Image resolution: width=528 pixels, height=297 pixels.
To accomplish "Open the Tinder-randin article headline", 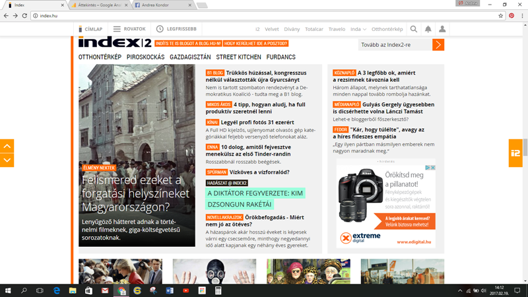I will pyautogui.click(x=248, y=150).
